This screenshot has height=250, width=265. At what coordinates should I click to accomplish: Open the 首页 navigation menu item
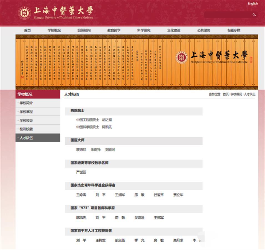(27, 31)
